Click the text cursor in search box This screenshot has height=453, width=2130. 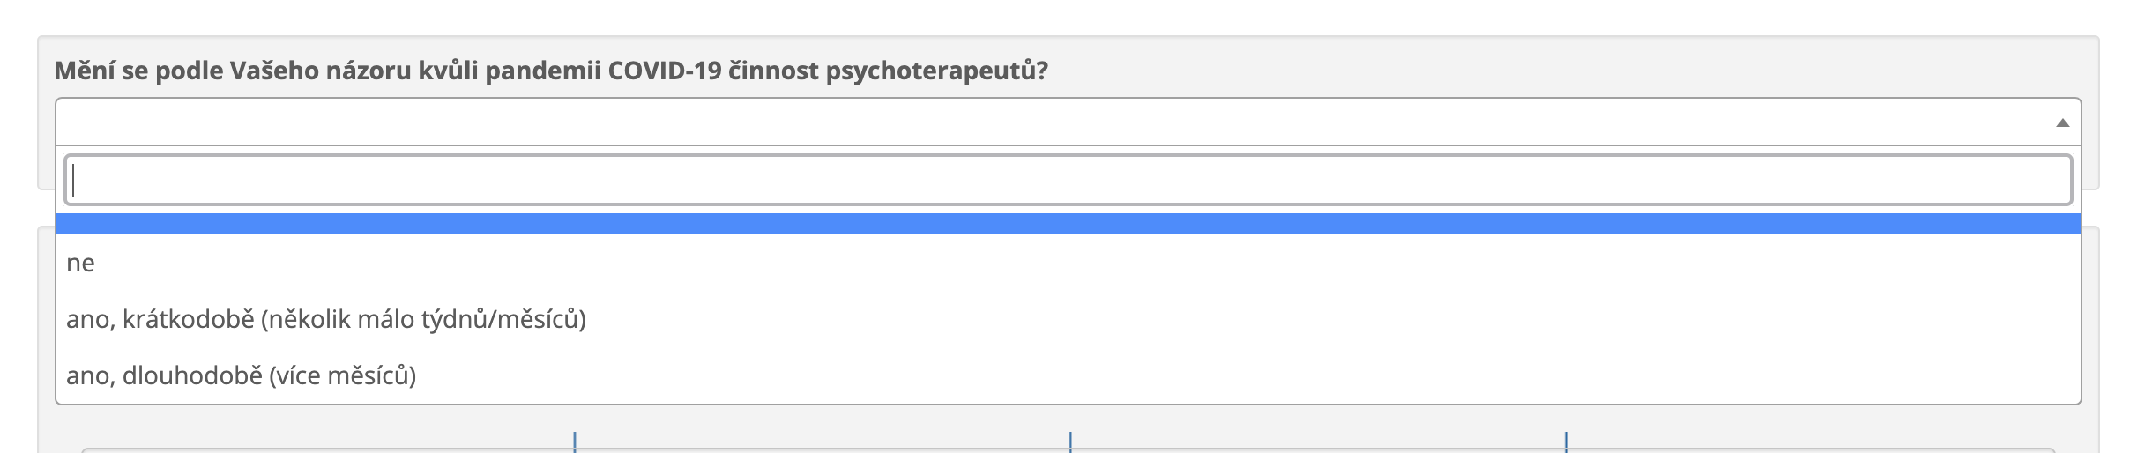tap(75, 181)
